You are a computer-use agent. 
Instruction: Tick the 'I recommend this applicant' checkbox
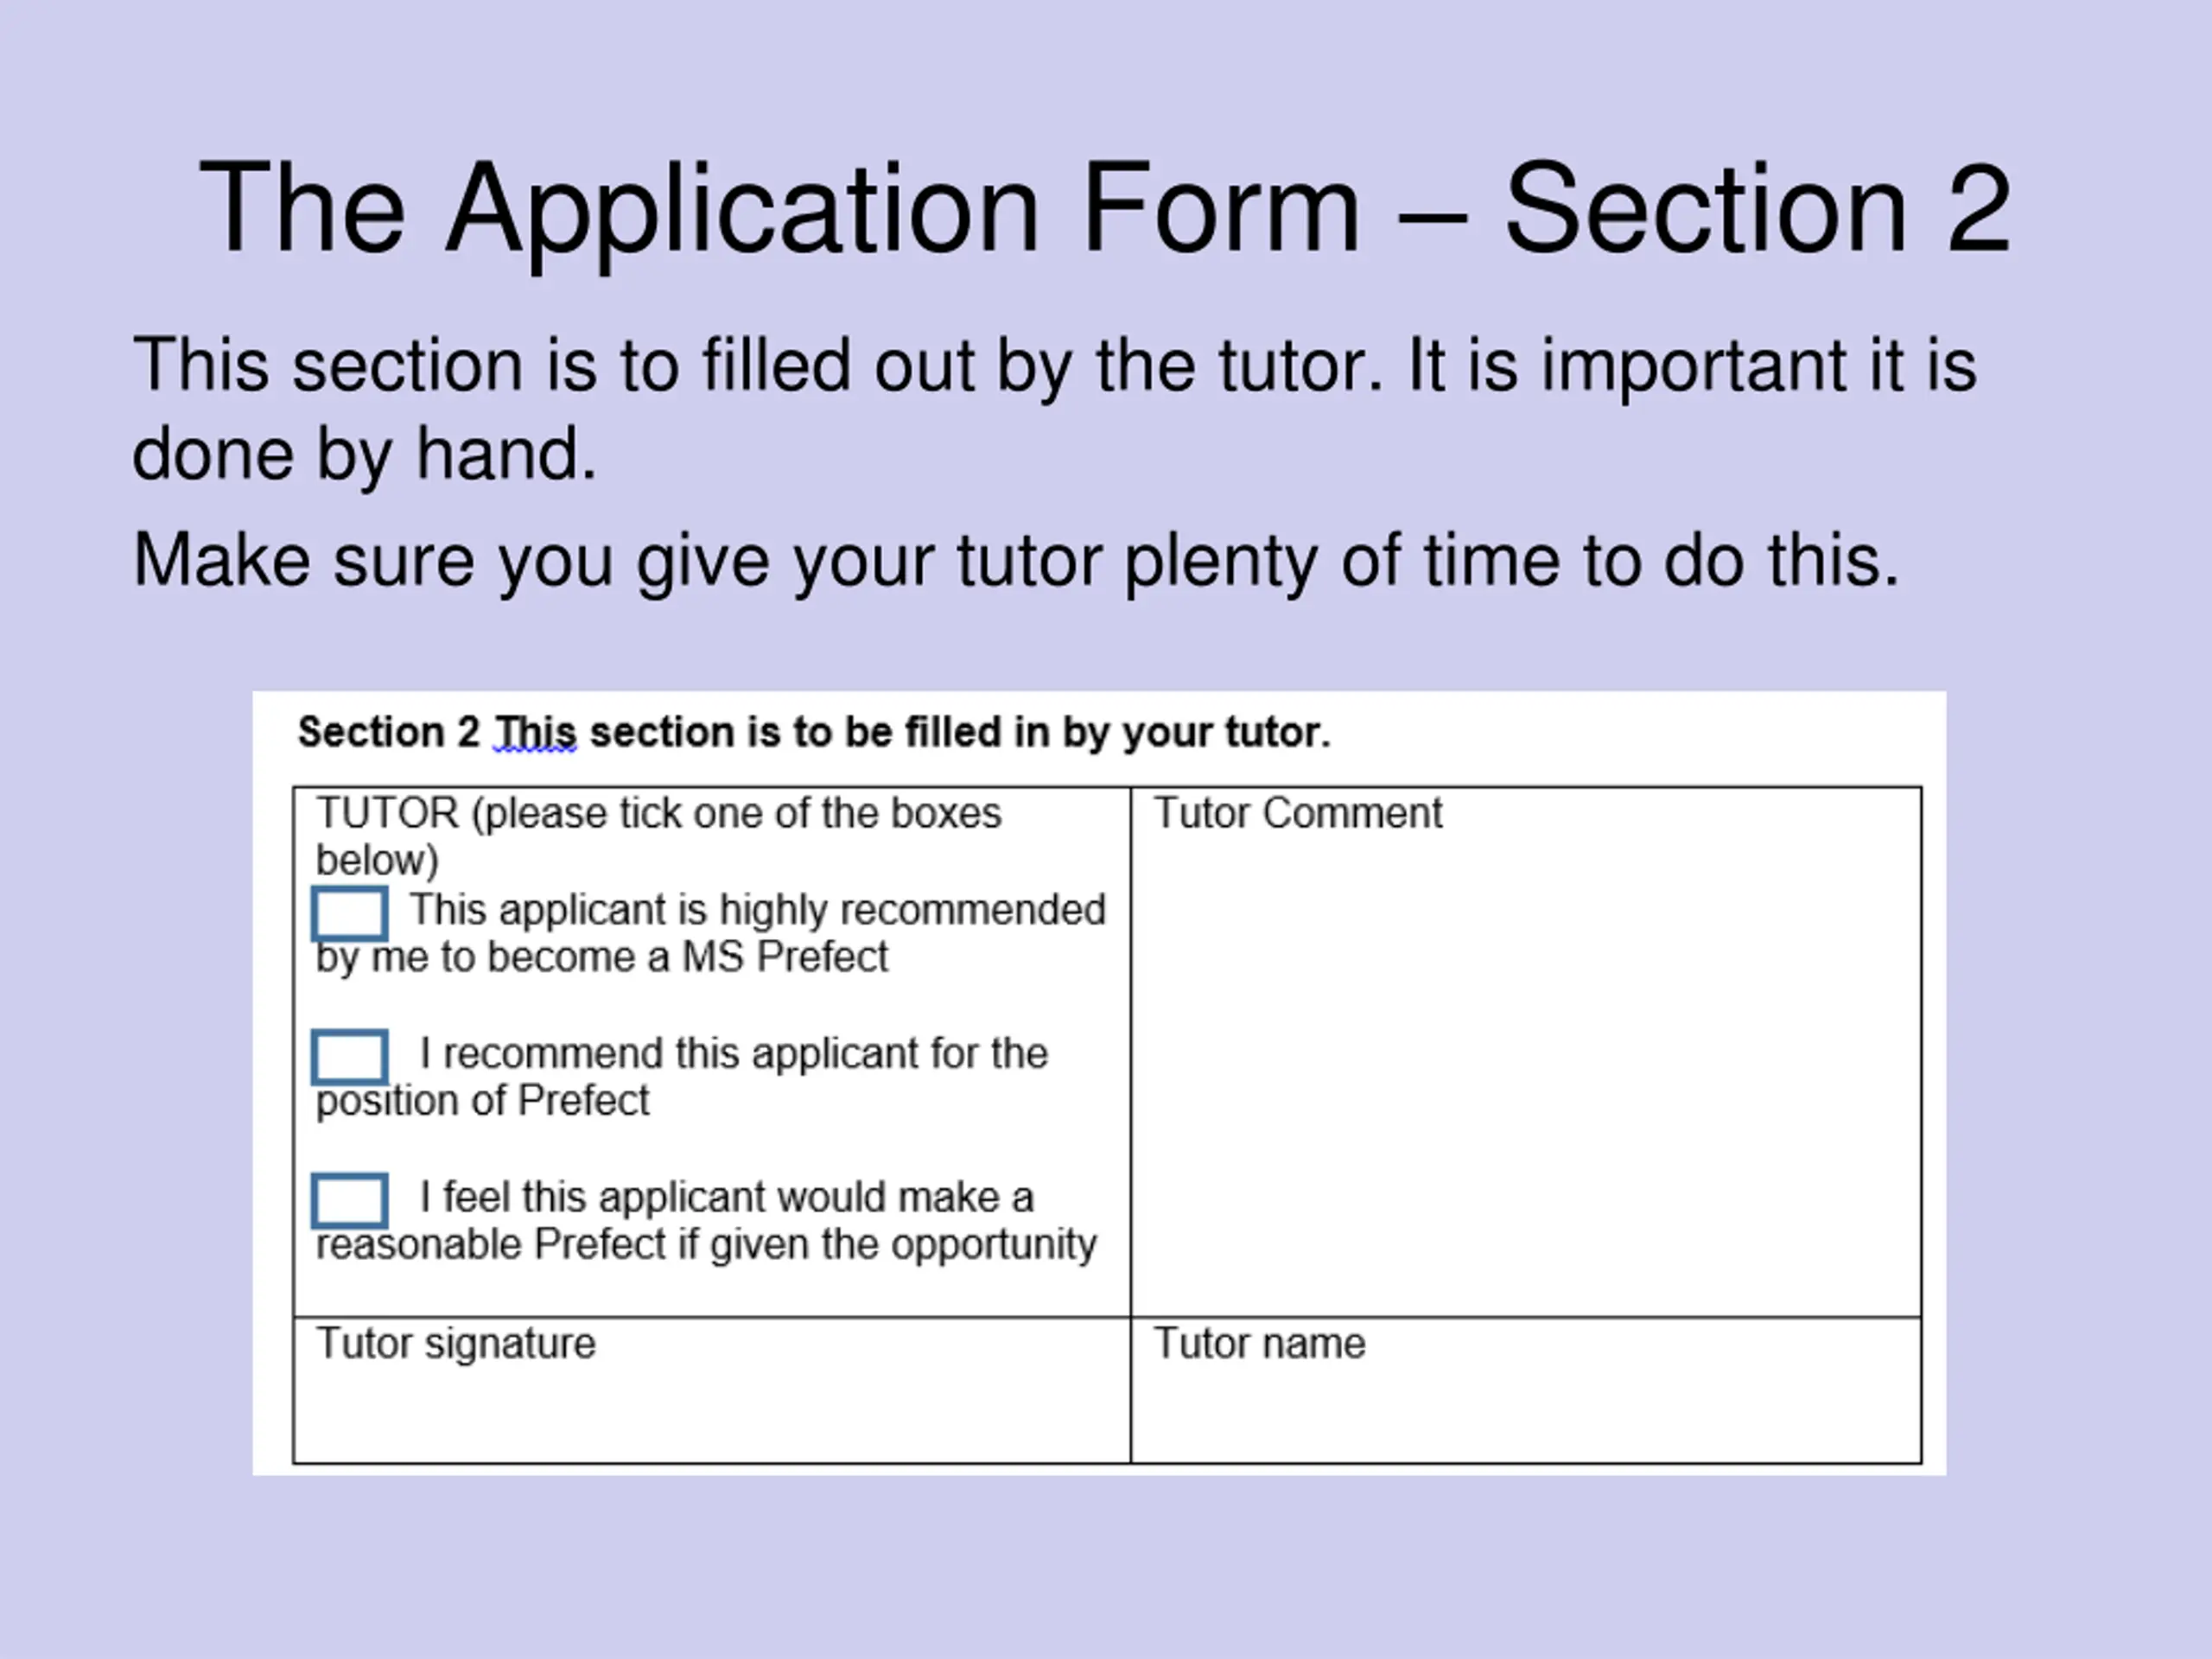[349, 1057]
